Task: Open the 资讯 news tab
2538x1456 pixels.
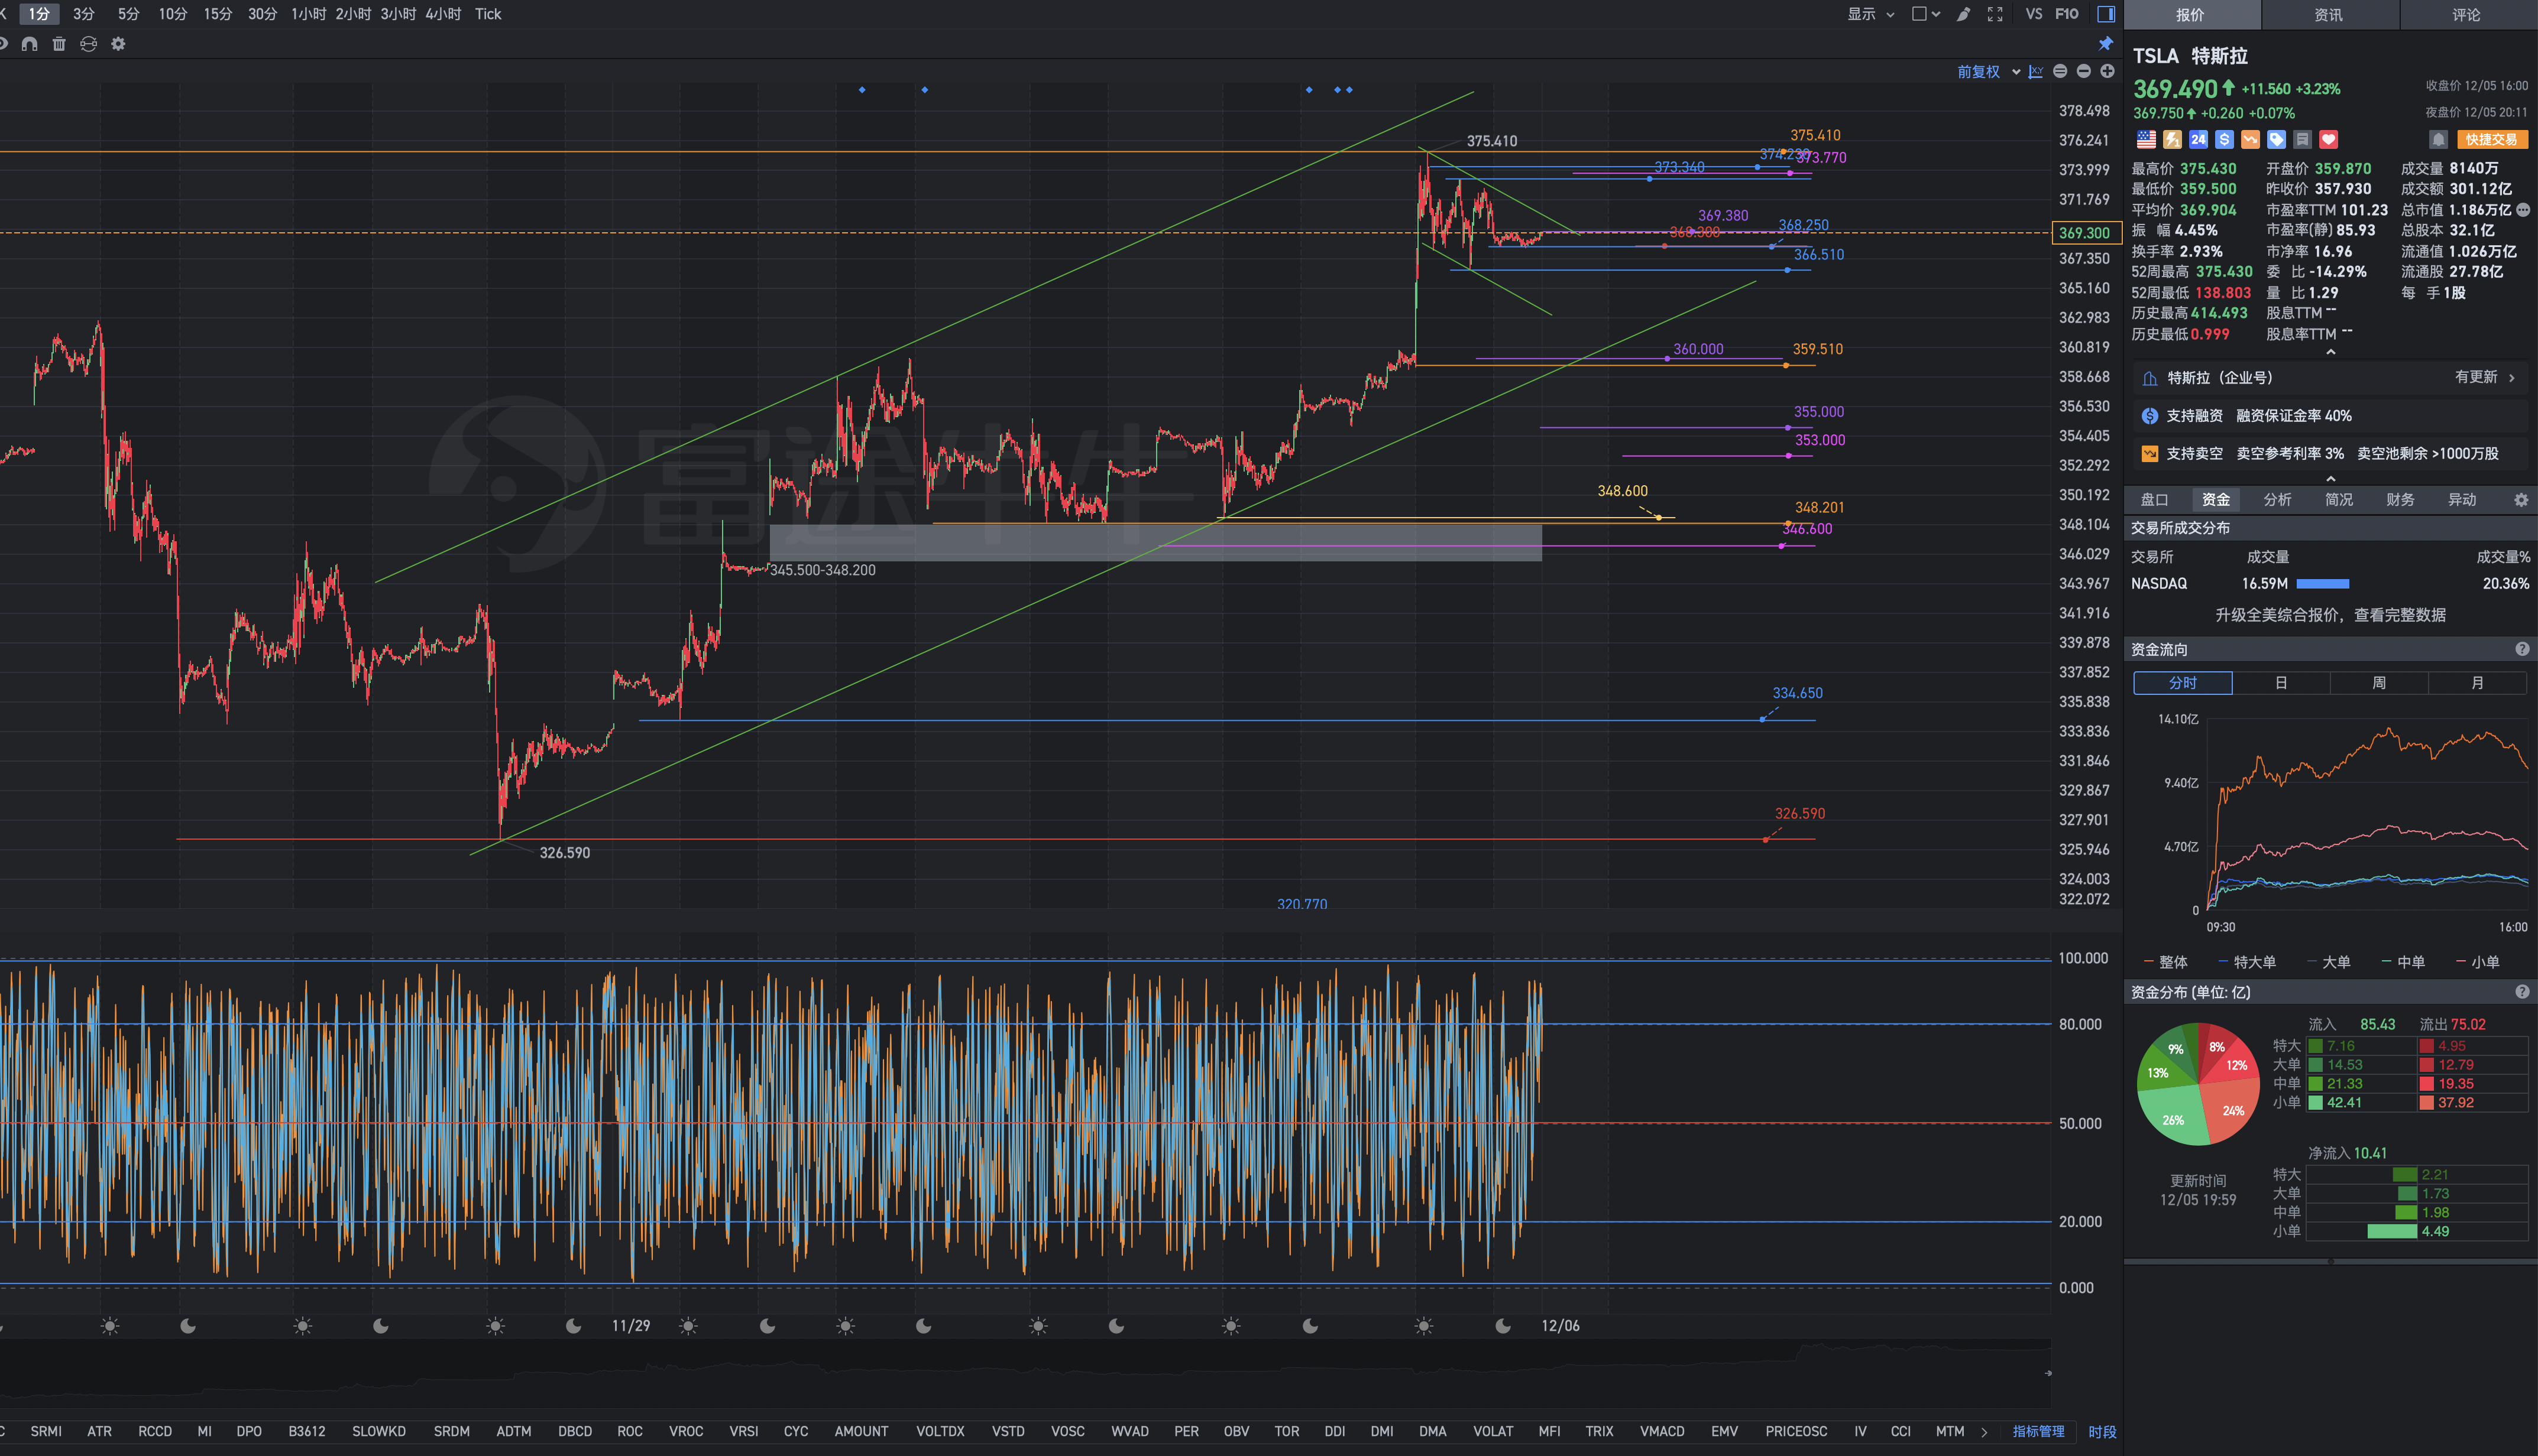Action: (x=2329, y=15)
